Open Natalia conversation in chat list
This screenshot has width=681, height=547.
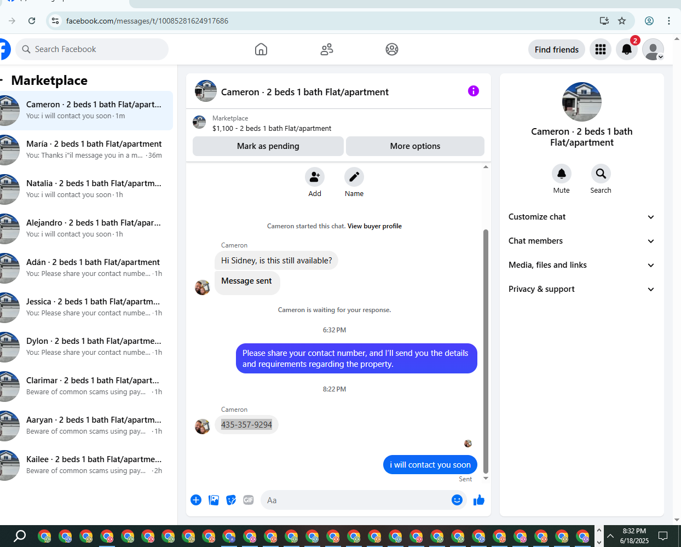[x=86, y=189]
